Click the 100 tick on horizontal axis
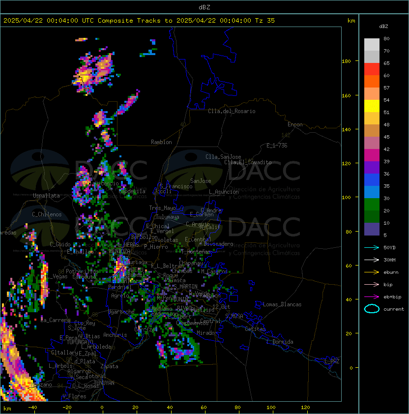409x414 pixels. click(271, 408)
